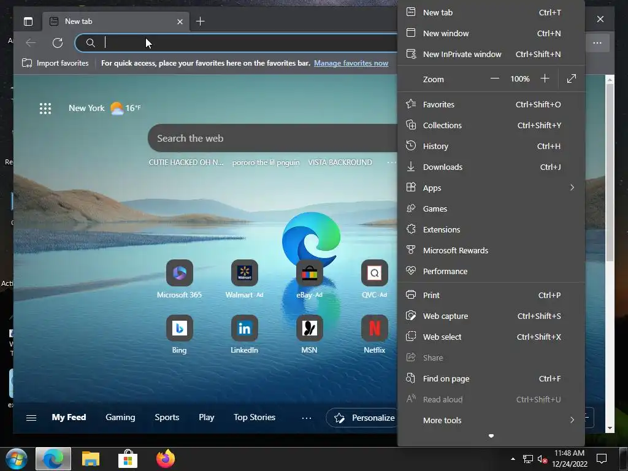Open Downloads from menu

491,167
